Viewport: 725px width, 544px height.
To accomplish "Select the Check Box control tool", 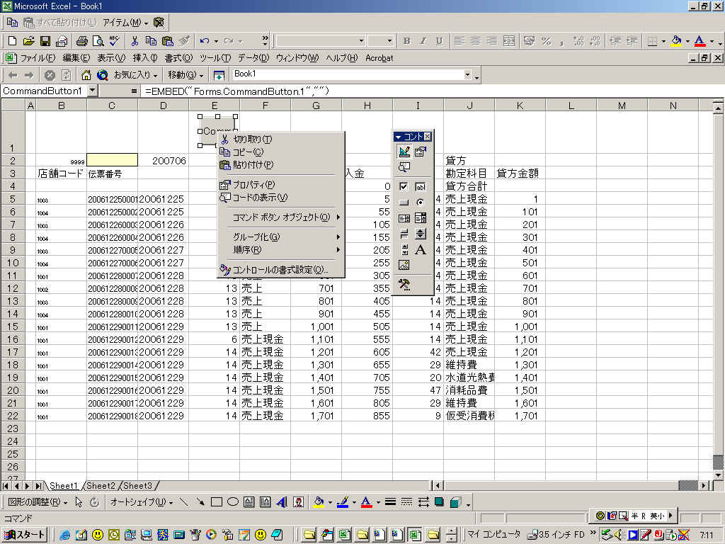I will 404,186.
